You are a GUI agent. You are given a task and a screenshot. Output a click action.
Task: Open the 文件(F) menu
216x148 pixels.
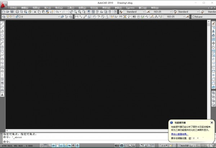coord(13,8)
